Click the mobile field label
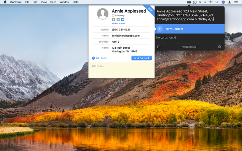 (x=104, y=30)
